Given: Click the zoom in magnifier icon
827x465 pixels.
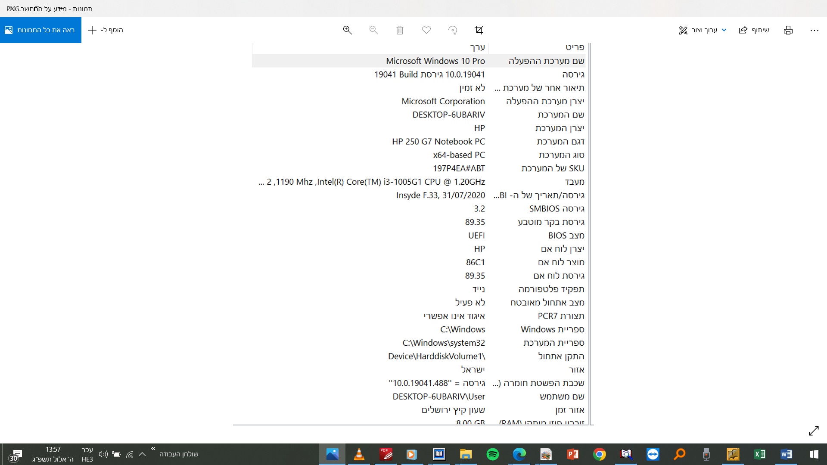Looking at the screenshot, I should click(347, 30).
